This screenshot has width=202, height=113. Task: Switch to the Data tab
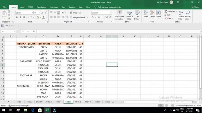(63, 7)
